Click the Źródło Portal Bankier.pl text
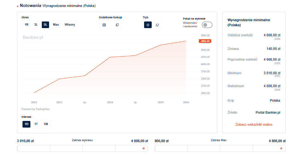Screen dimensions: 292x156 268,112
